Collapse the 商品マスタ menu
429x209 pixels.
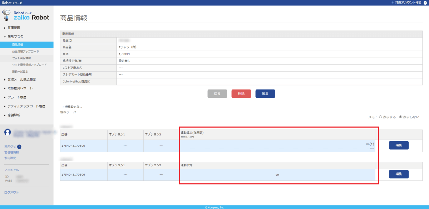coord(15,37)
